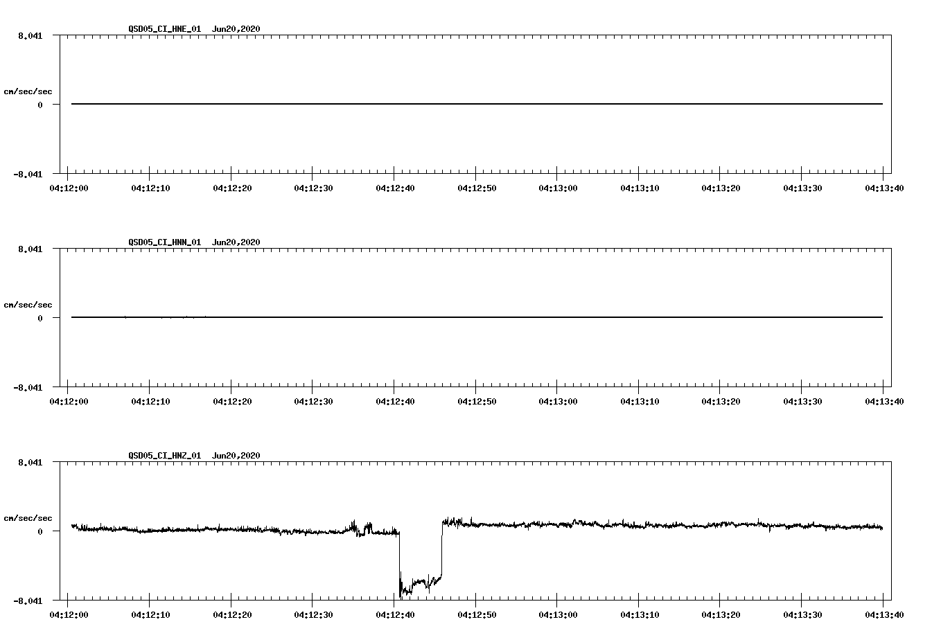Click the QSD05_CI_HNE_01 plot title

point(194,29)
